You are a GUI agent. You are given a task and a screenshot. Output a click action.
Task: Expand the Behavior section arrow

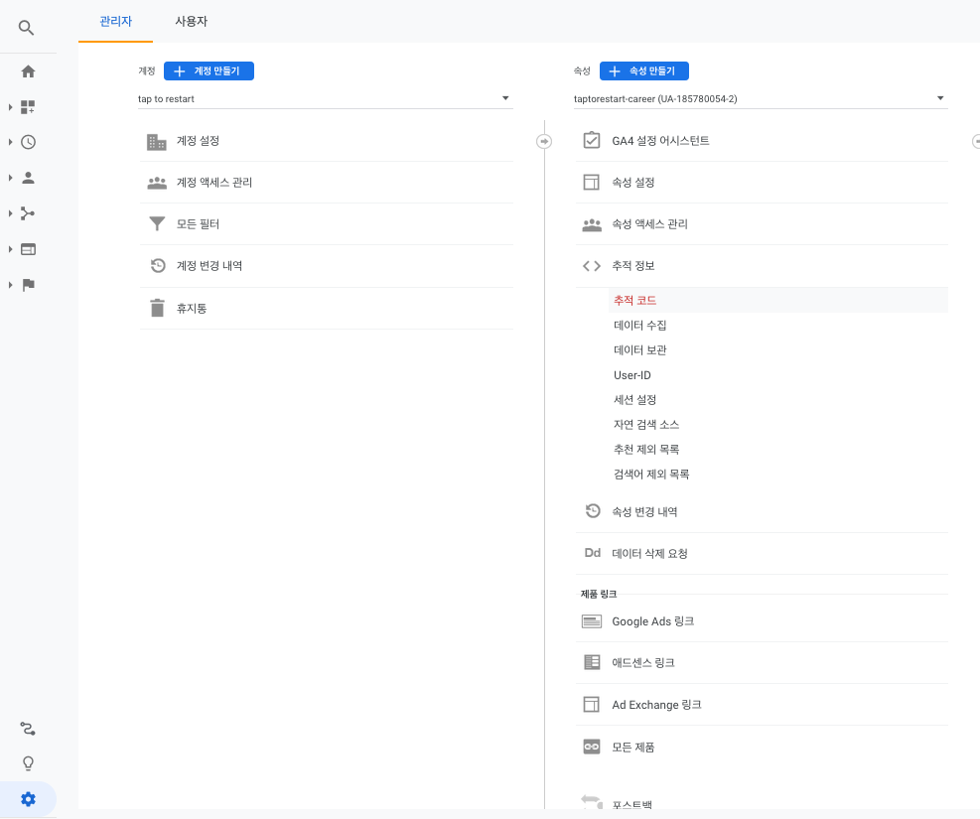click(x=10, y=249)
